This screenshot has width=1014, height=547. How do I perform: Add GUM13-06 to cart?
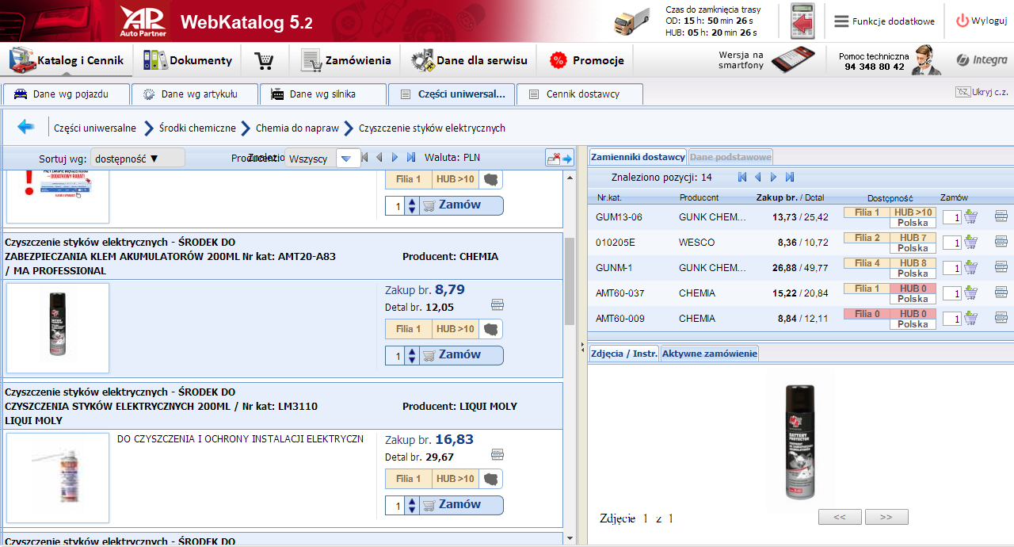pyautogui.click(x=971, y=216)
